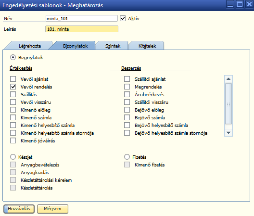Maximize the dialog window

tap(240, 4)
